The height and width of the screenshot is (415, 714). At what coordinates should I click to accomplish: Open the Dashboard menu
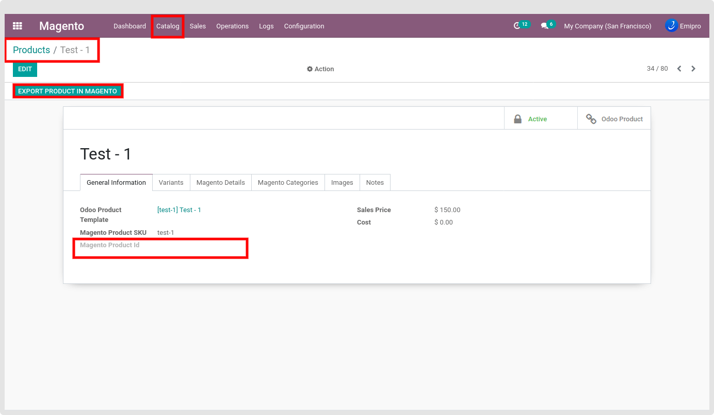click(x=129, y=26)
